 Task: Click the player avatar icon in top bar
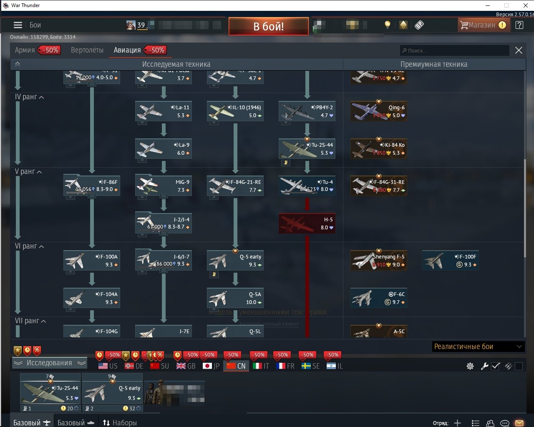click(131, 25)
